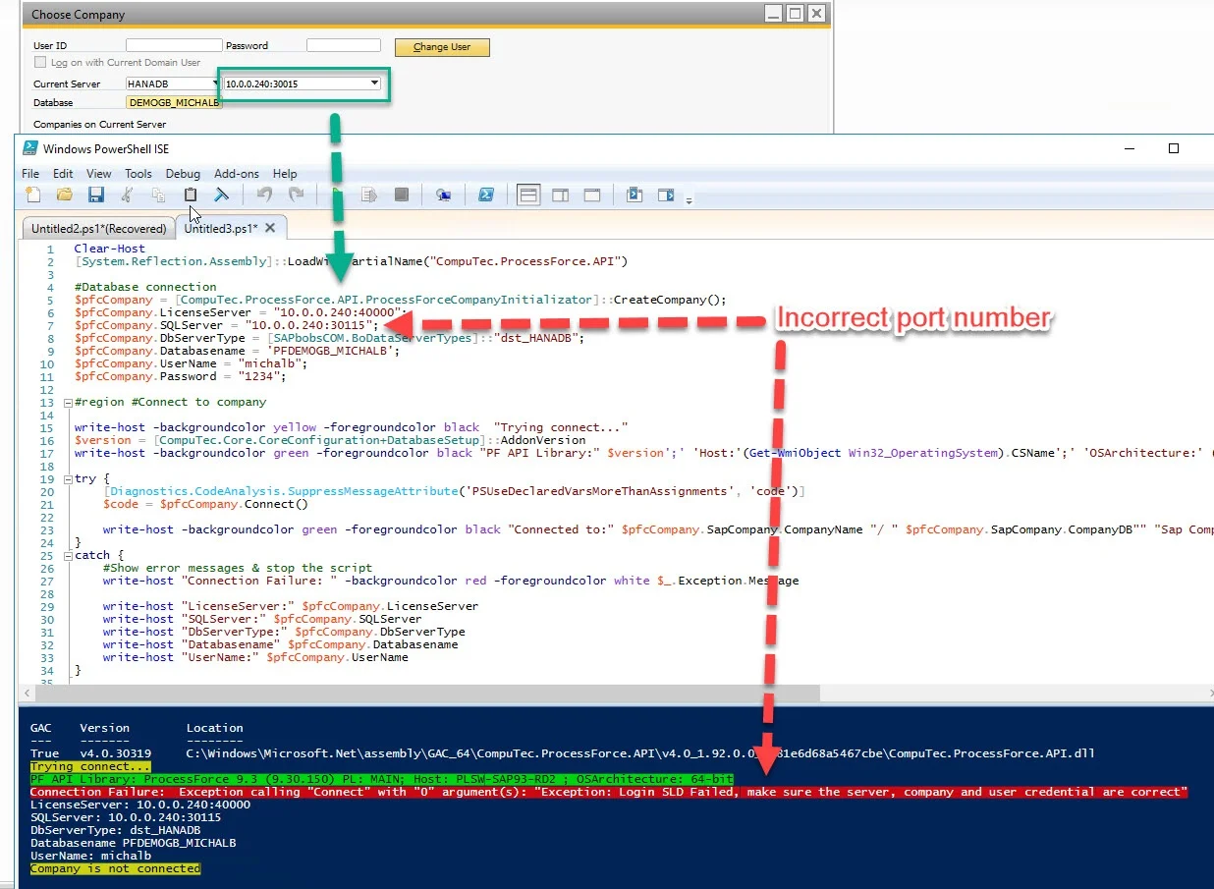Screen dimensions: 1214x889
Task: Click the Stop Operation square icon
Action: pos(401,194)
